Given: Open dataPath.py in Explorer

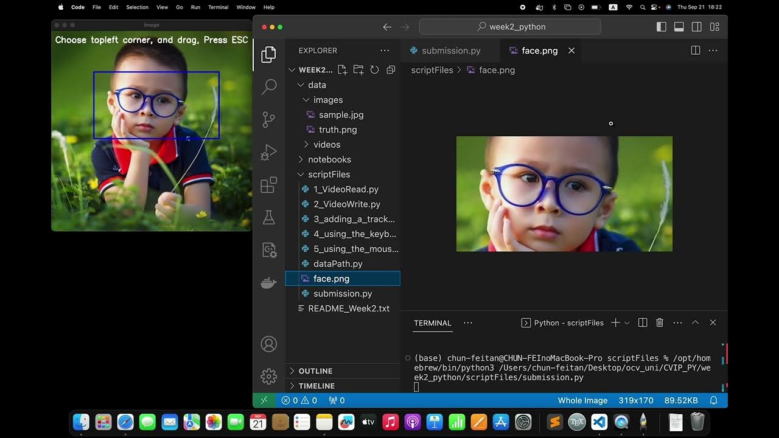Looking at the screenshot, I should click(343, 264).
